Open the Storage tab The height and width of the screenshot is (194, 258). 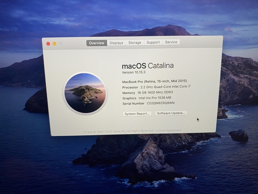(135, 42)
